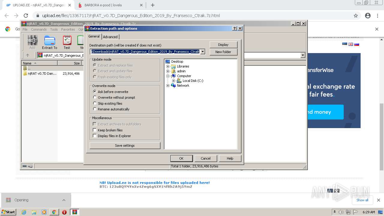Switch to the Advanced tab
This screenshot has width=384, height=216.
click(x=110, y=37)
